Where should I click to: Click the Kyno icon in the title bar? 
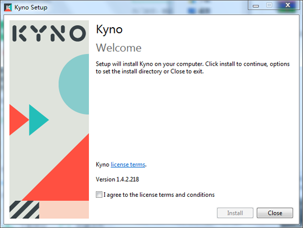coord(8,8)
